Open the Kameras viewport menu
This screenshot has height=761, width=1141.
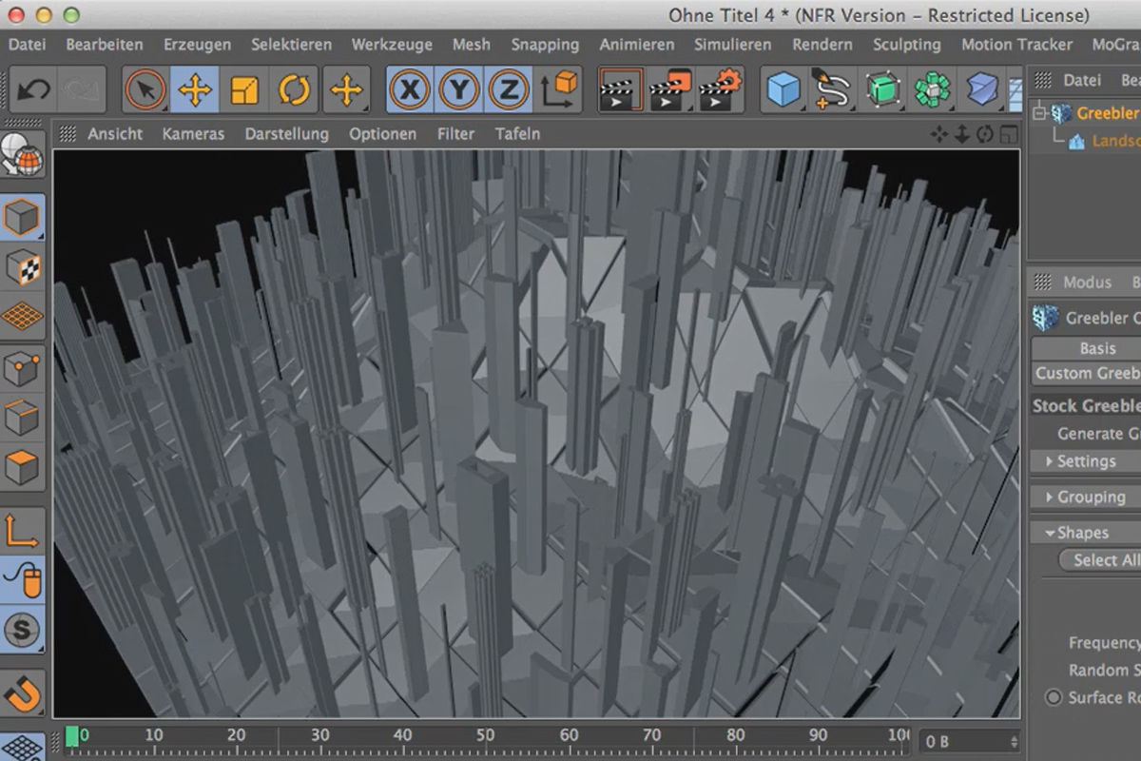[x=193, y=134]
